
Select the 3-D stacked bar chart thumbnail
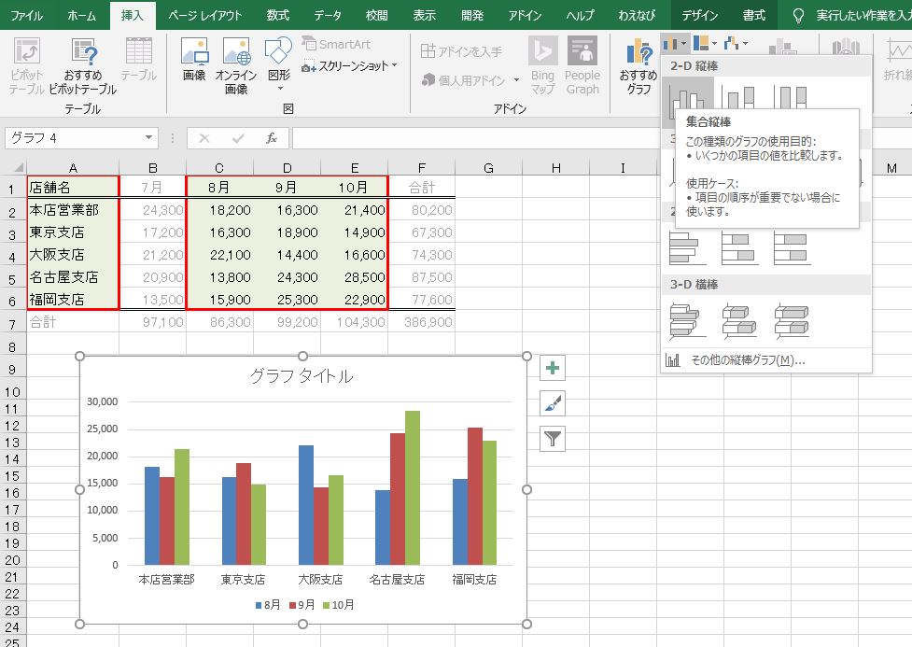click(738, 321)
